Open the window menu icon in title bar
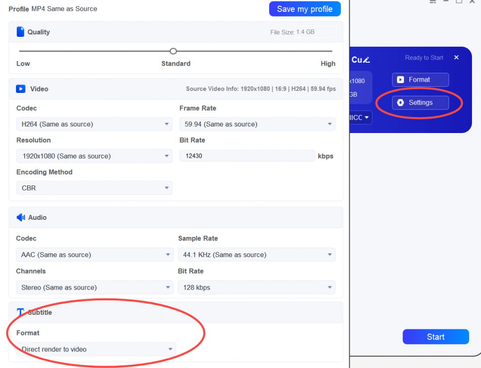 (432, 1)
